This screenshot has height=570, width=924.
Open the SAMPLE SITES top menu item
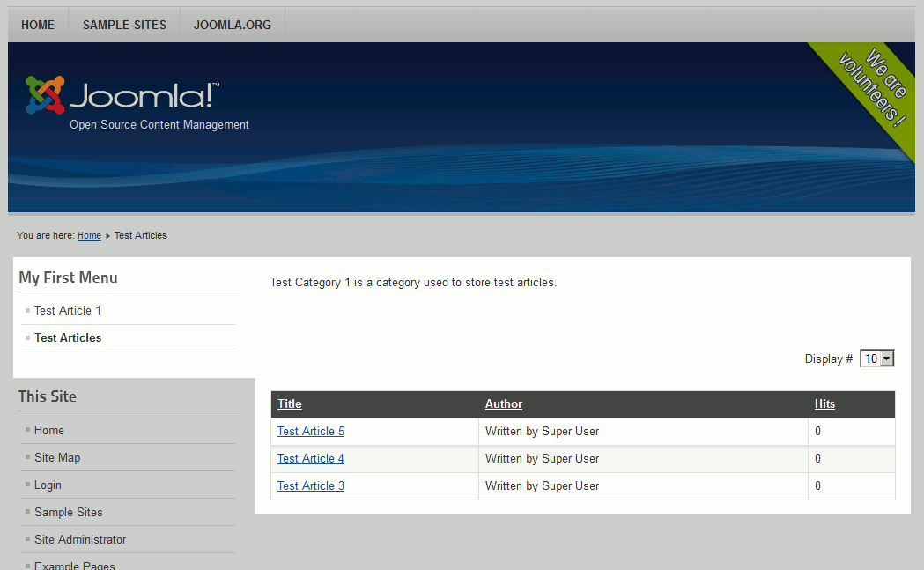[124, 25]
